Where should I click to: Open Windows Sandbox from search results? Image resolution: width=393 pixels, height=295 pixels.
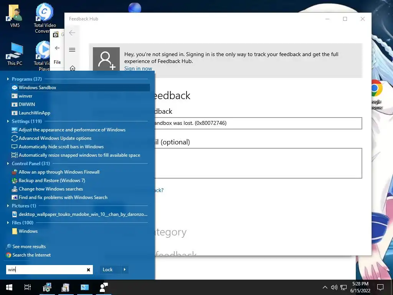[x=81, y=87]
